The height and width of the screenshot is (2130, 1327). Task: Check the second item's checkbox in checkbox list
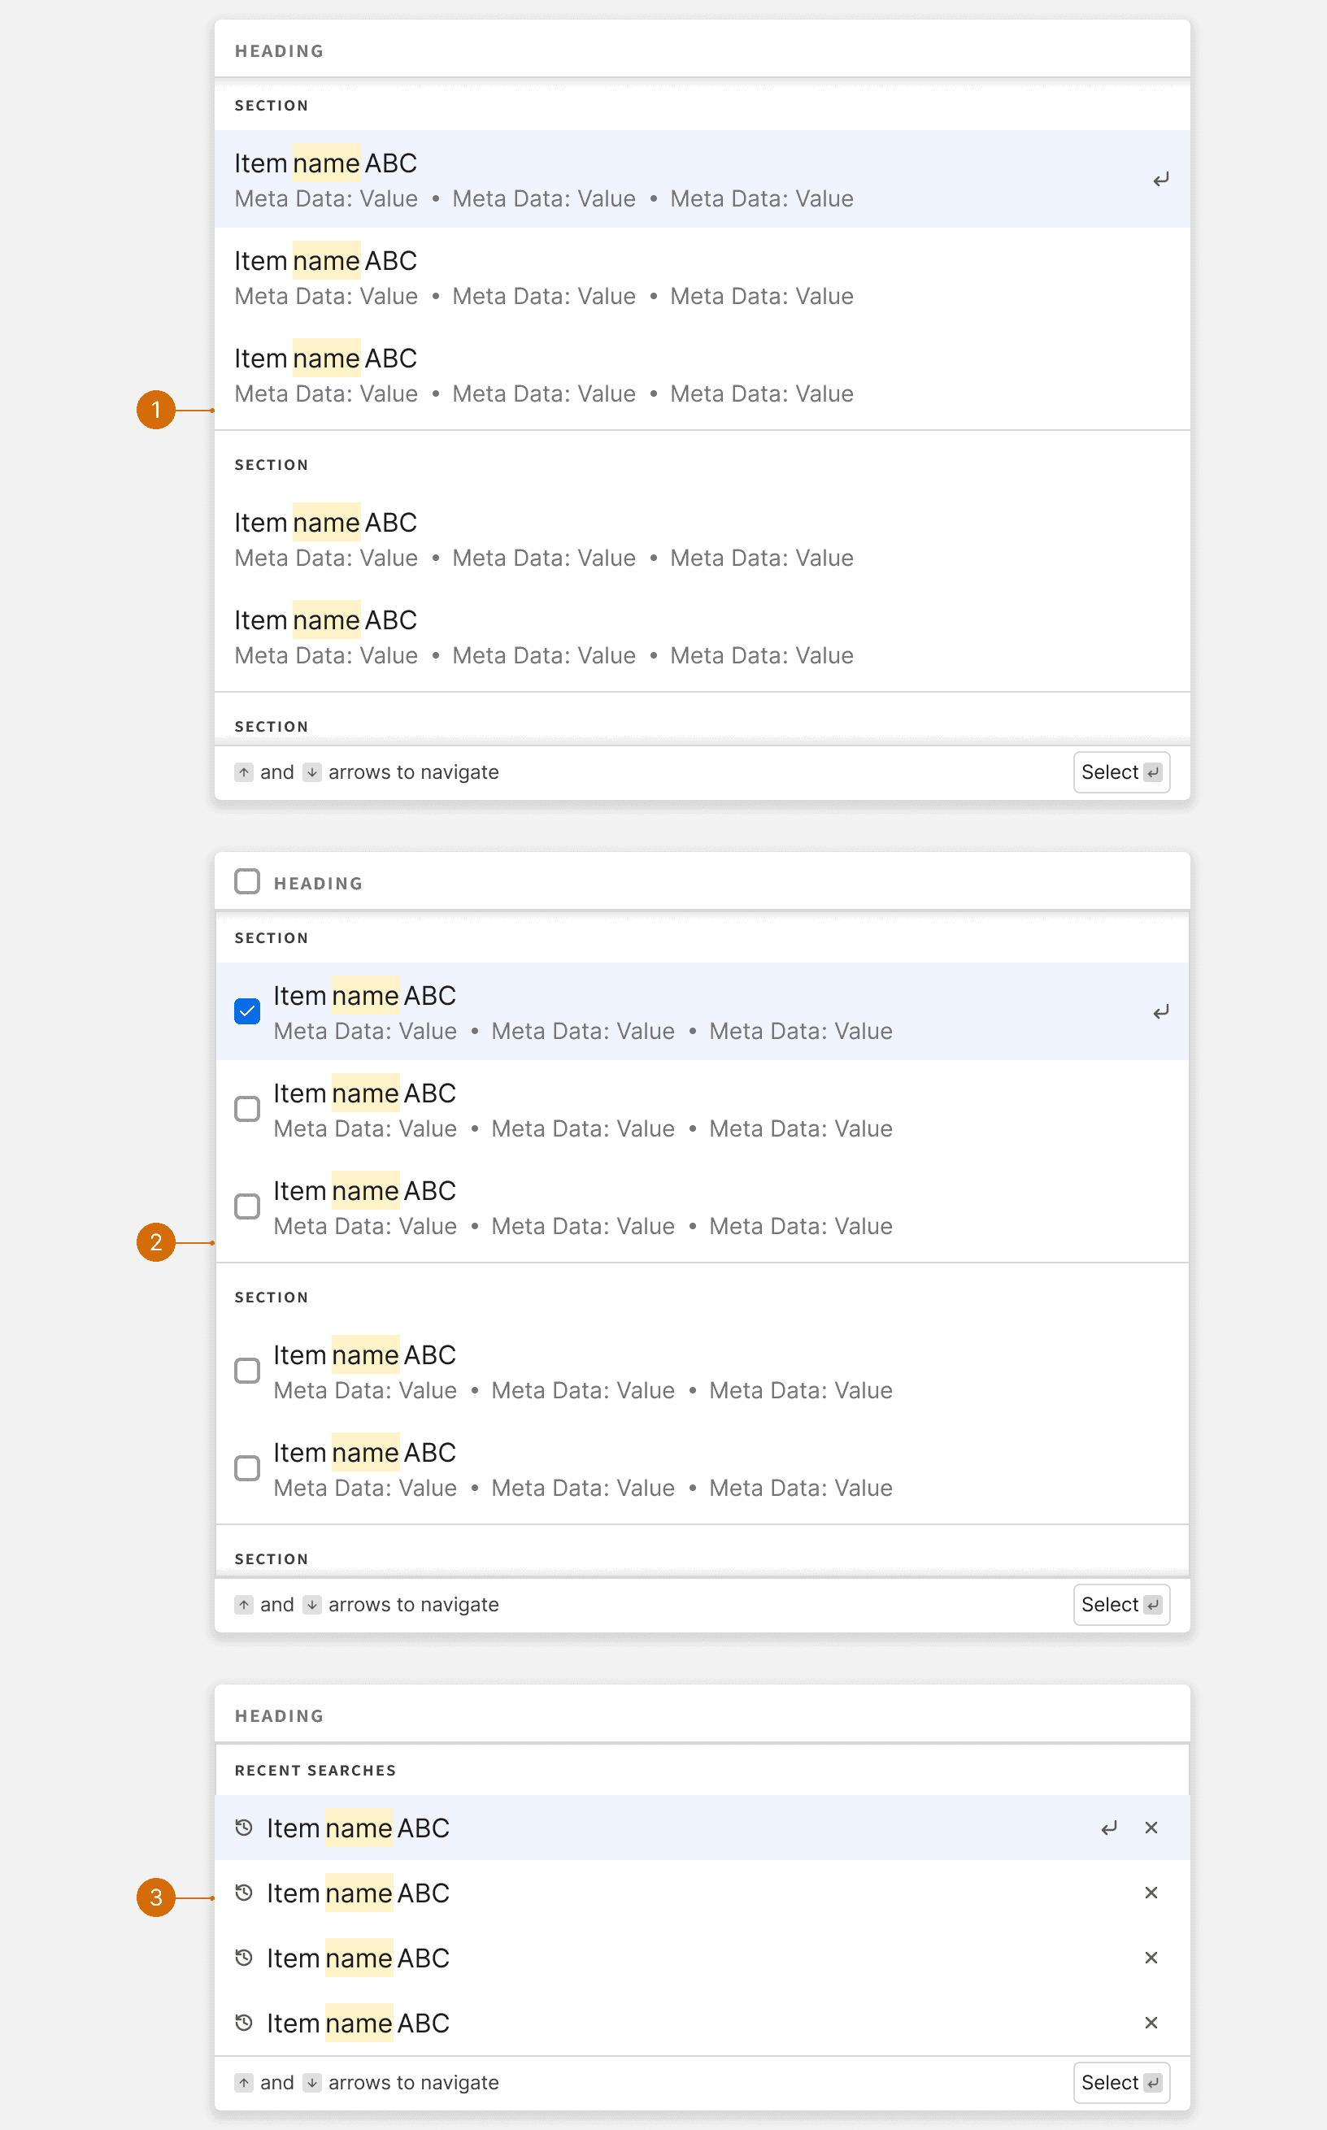click(247, 1109)
